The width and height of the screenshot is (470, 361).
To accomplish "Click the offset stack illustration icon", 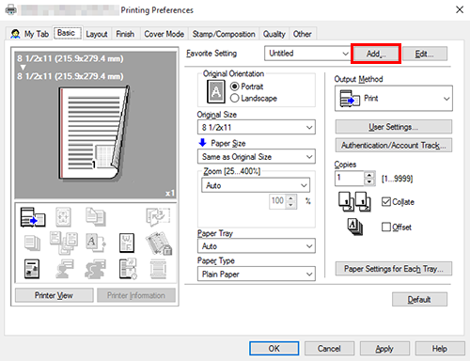I will [355, 228].
